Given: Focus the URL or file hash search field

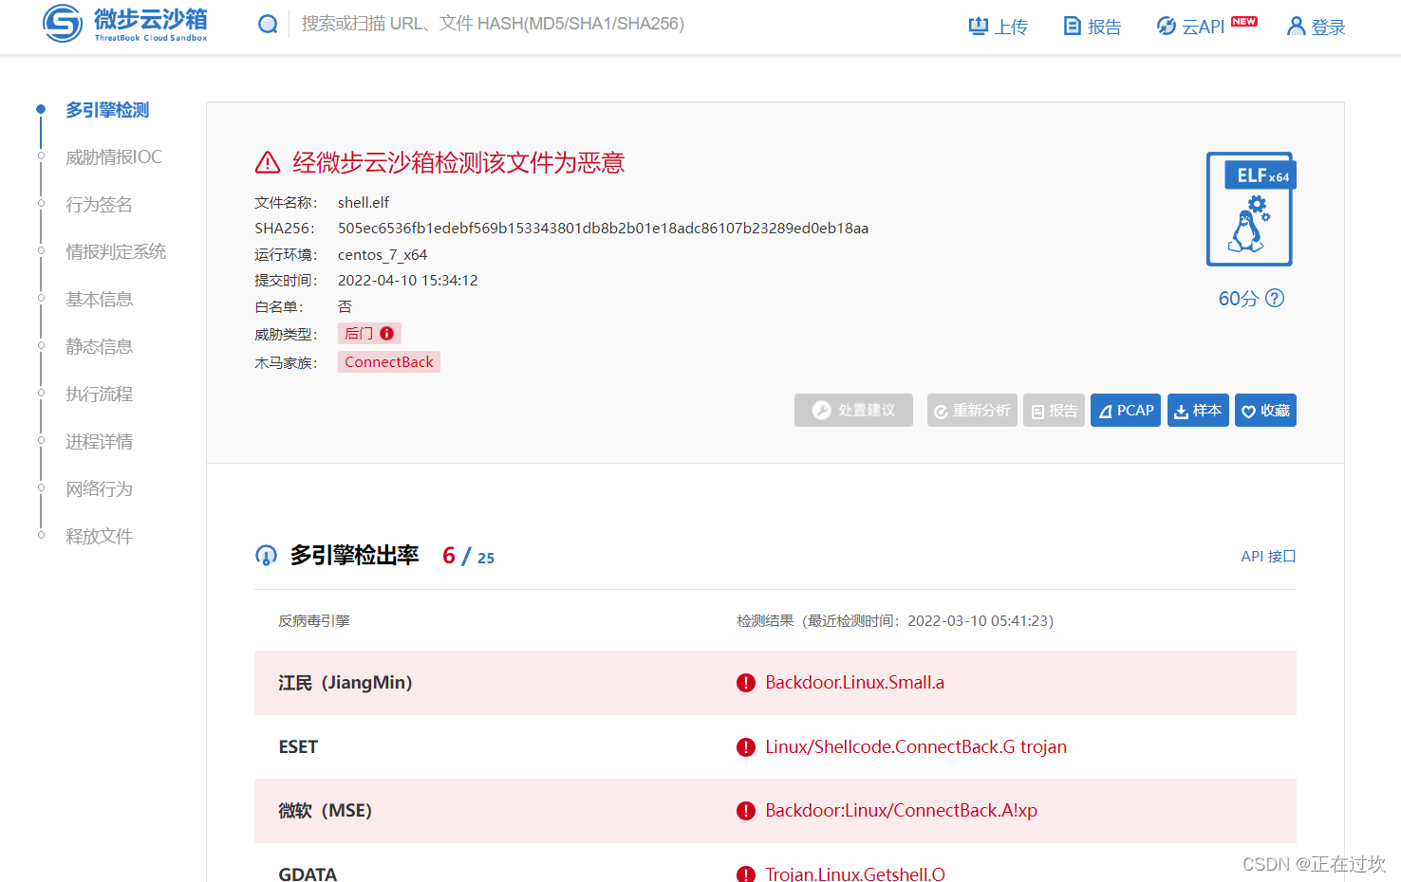Looking at the screenshot, I should point(493,24).
